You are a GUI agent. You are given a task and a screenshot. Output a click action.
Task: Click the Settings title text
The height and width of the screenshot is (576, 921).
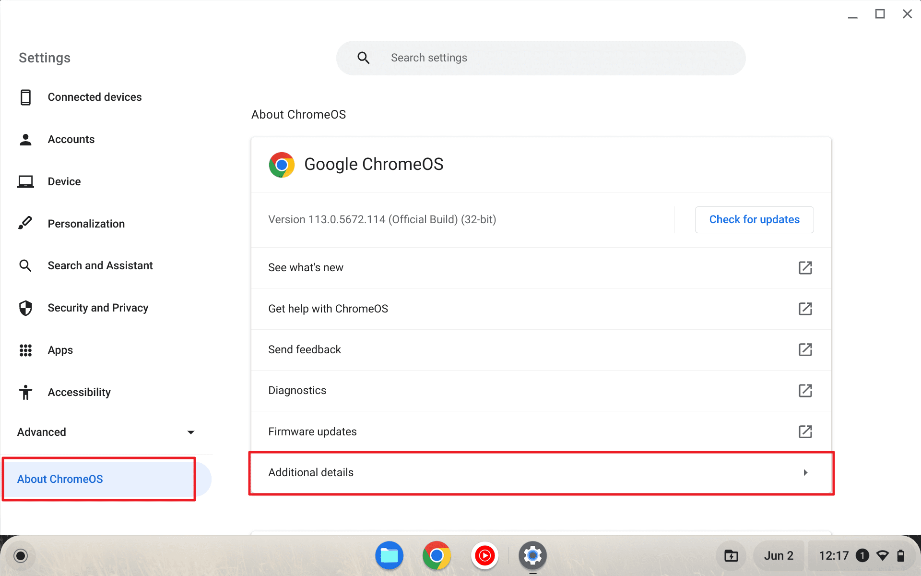(x=45, y=58)
